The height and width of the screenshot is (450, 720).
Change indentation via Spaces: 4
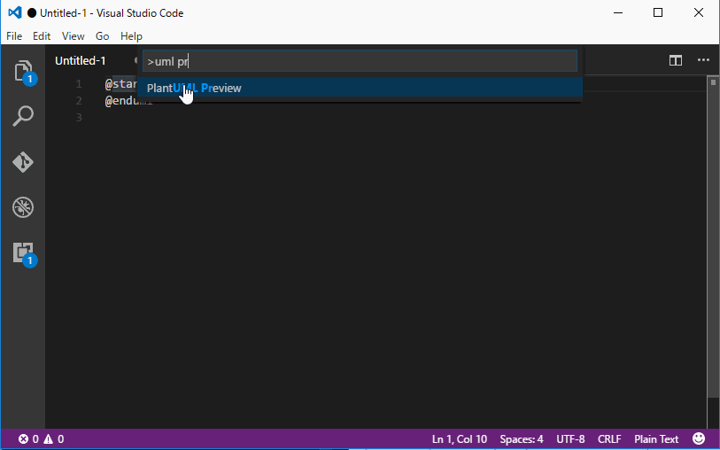[522, 439]
